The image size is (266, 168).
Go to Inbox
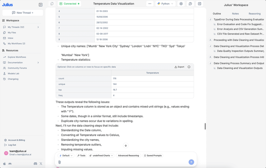[11, 38]
